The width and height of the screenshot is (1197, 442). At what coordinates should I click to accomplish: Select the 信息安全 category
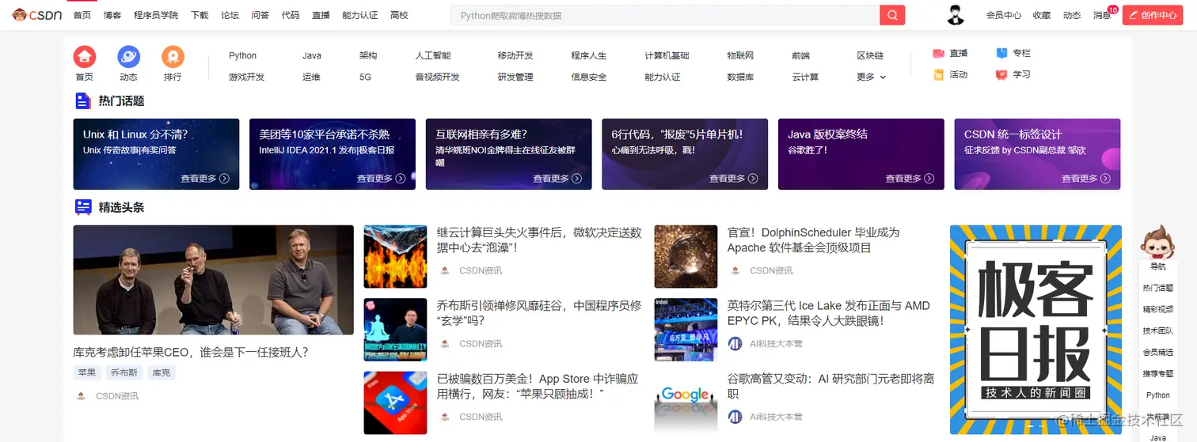click(x=589, y=77)
